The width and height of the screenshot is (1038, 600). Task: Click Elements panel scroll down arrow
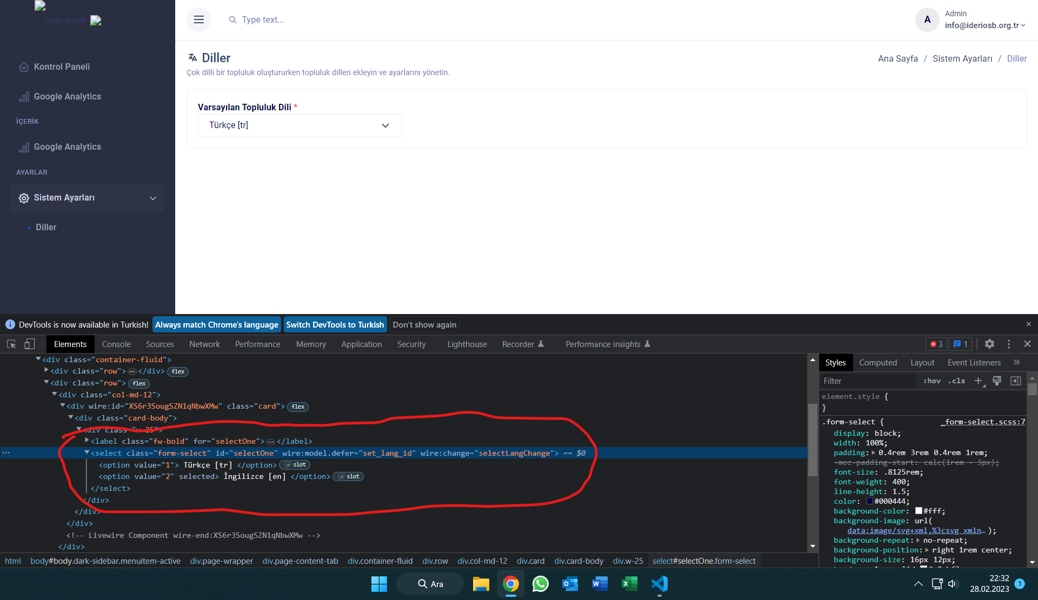click(x=813, y=546)
